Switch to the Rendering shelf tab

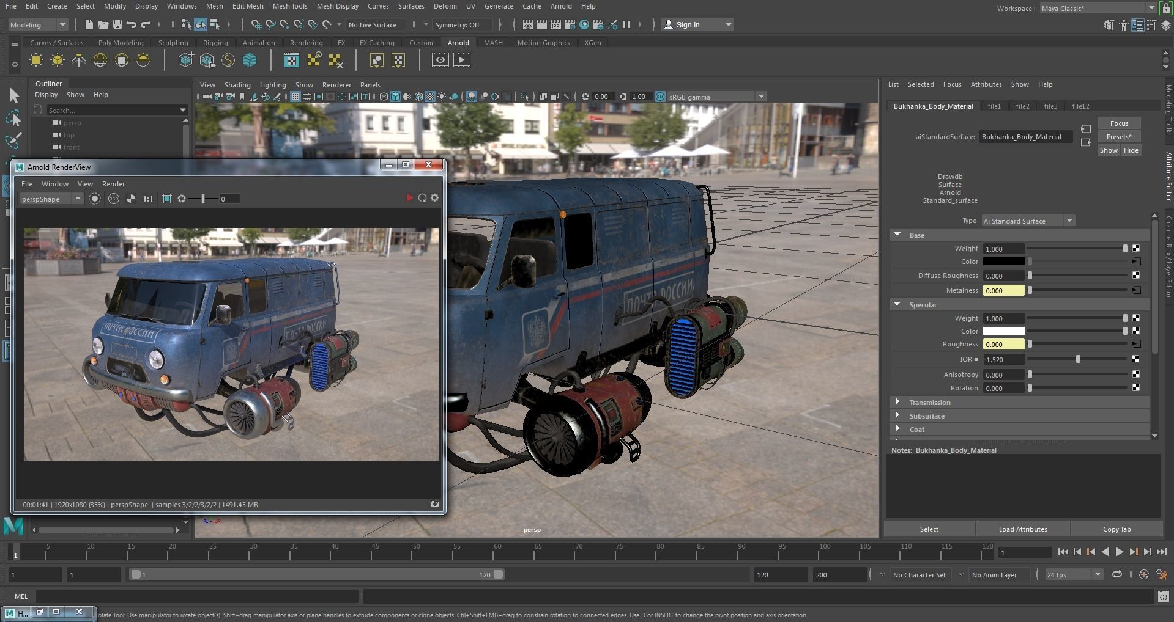click(306, 43)
